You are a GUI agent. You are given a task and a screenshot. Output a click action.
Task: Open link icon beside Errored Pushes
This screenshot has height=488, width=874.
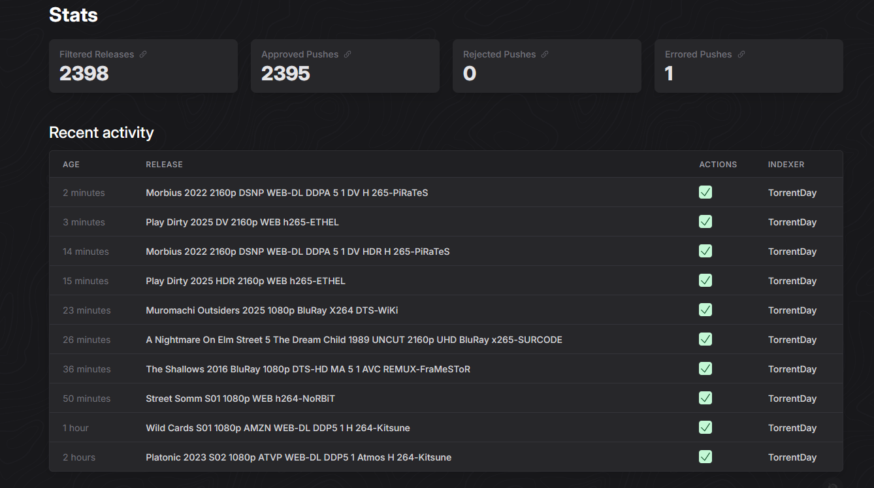(x=741, y=54)
